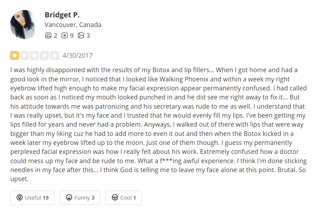Viewport: 314px width, 213px height.
Task: Select the fifth rating star
Action: [54, 56]
